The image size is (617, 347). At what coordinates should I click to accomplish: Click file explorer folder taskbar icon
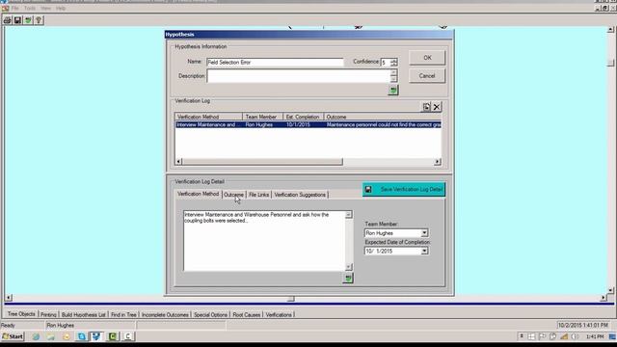point(51,336)
